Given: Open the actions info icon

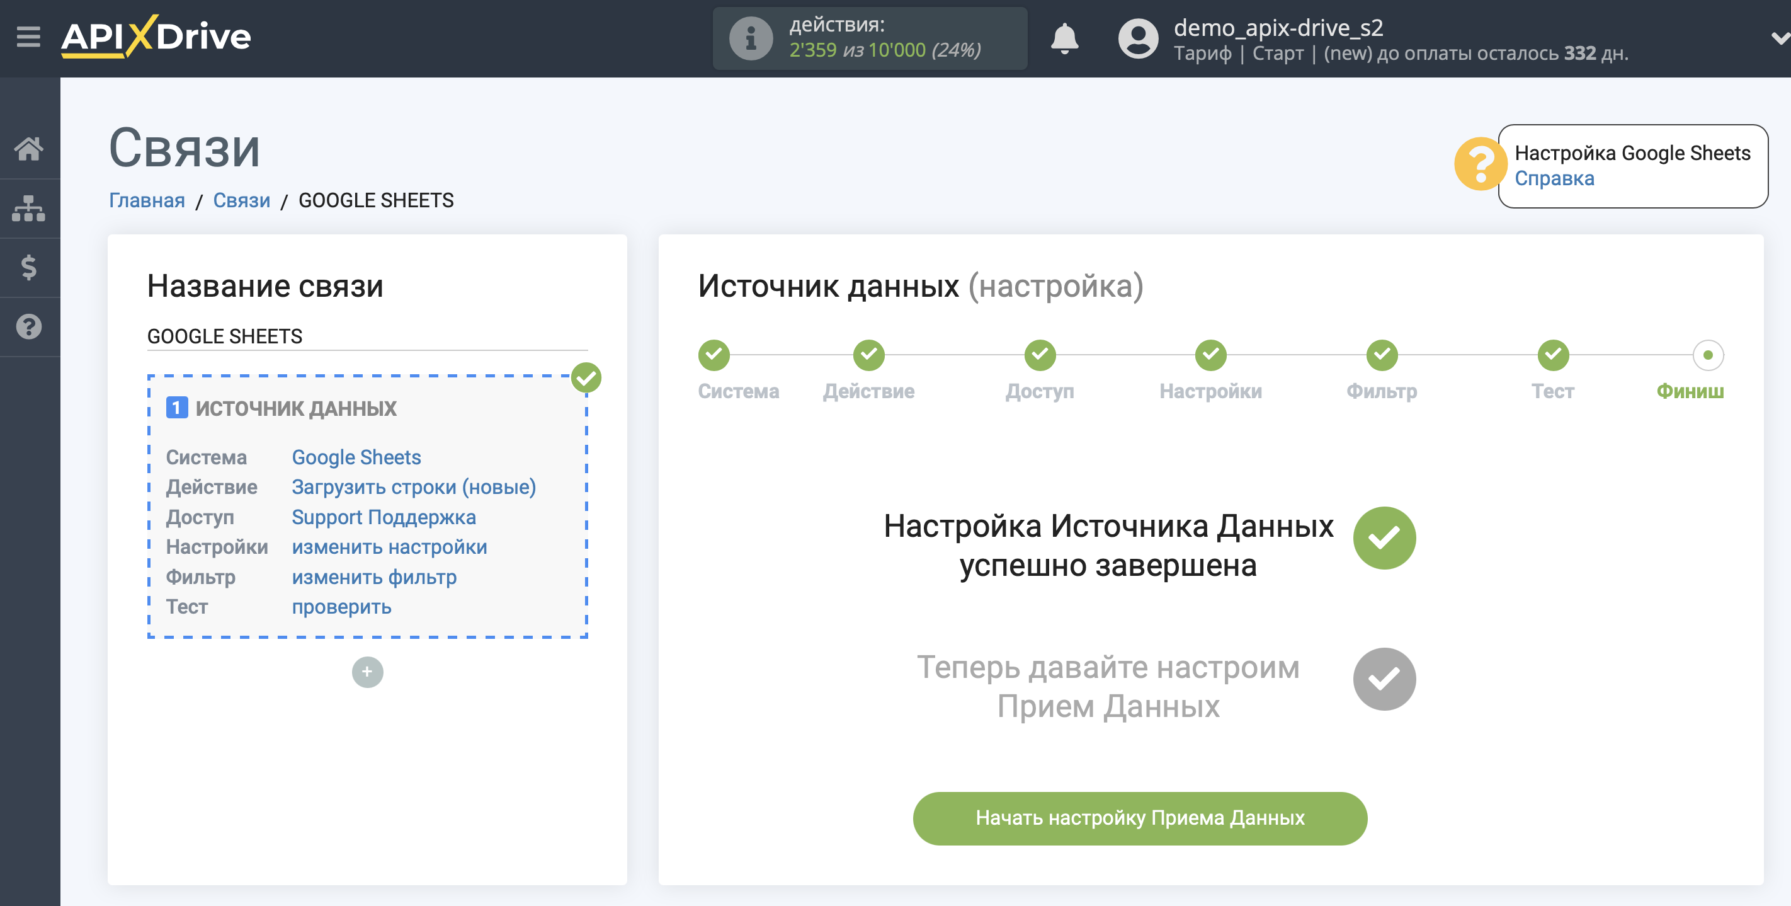Looking at the screenshot, I should click(x=750, y=38).
